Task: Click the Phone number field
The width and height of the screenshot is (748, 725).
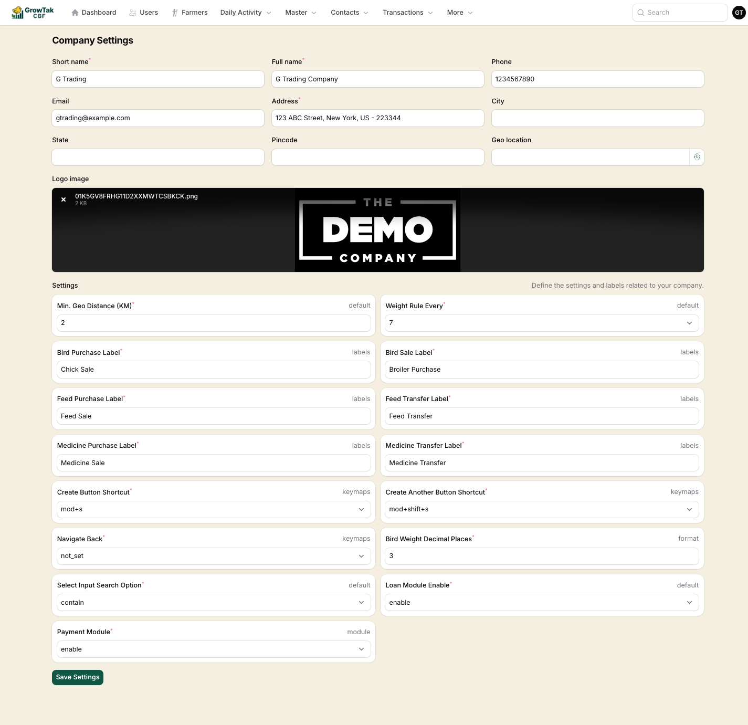Action: [598, 79]
